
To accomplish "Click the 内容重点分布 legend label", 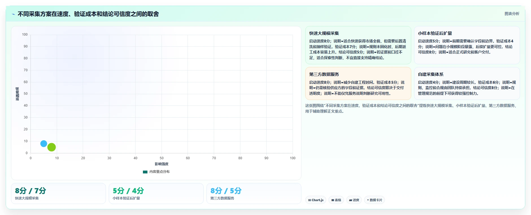I will (160, 172).
